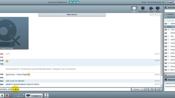Click the second faded chat toolbar icon
175x98 pixels.
click(x=153, y=15)
